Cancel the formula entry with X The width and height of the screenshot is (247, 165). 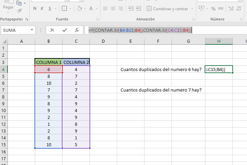pos(52,30)
